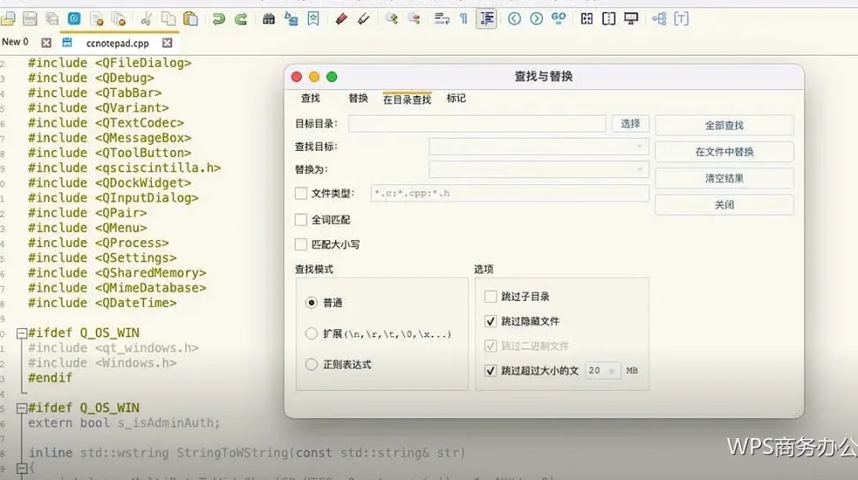
Task: Select the ccnotepad.cpp file tab
Action: pyautogui.click(x=117, y=43)
